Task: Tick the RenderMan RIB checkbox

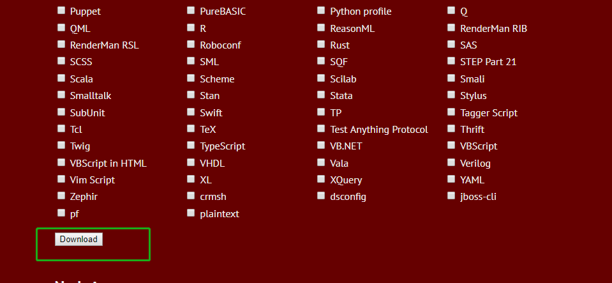Action: pyautogui.click(x=451, y=28)
